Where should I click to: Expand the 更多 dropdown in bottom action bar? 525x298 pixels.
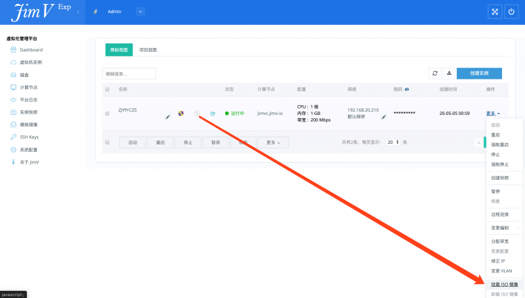point(273,142)
